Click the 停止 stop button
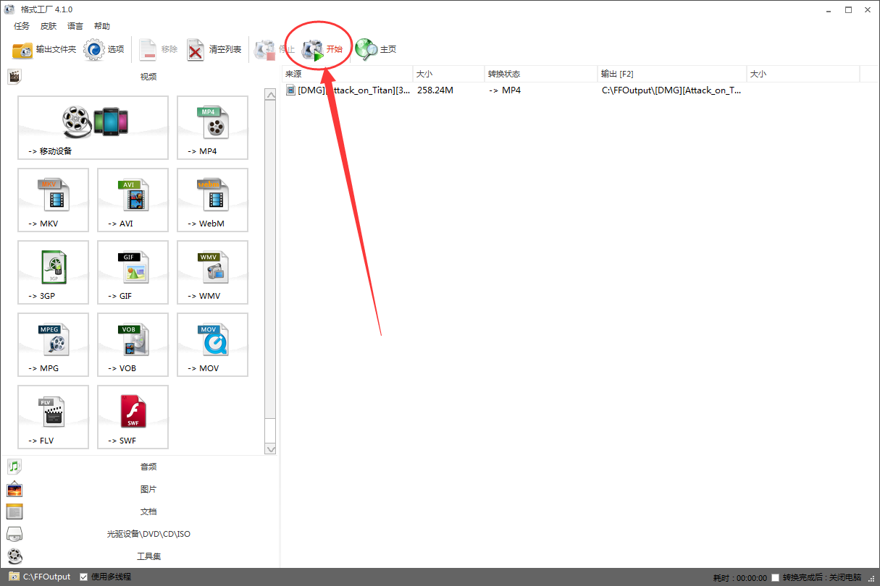The width and height of the screenshot is (880, 586). [275, 50]
